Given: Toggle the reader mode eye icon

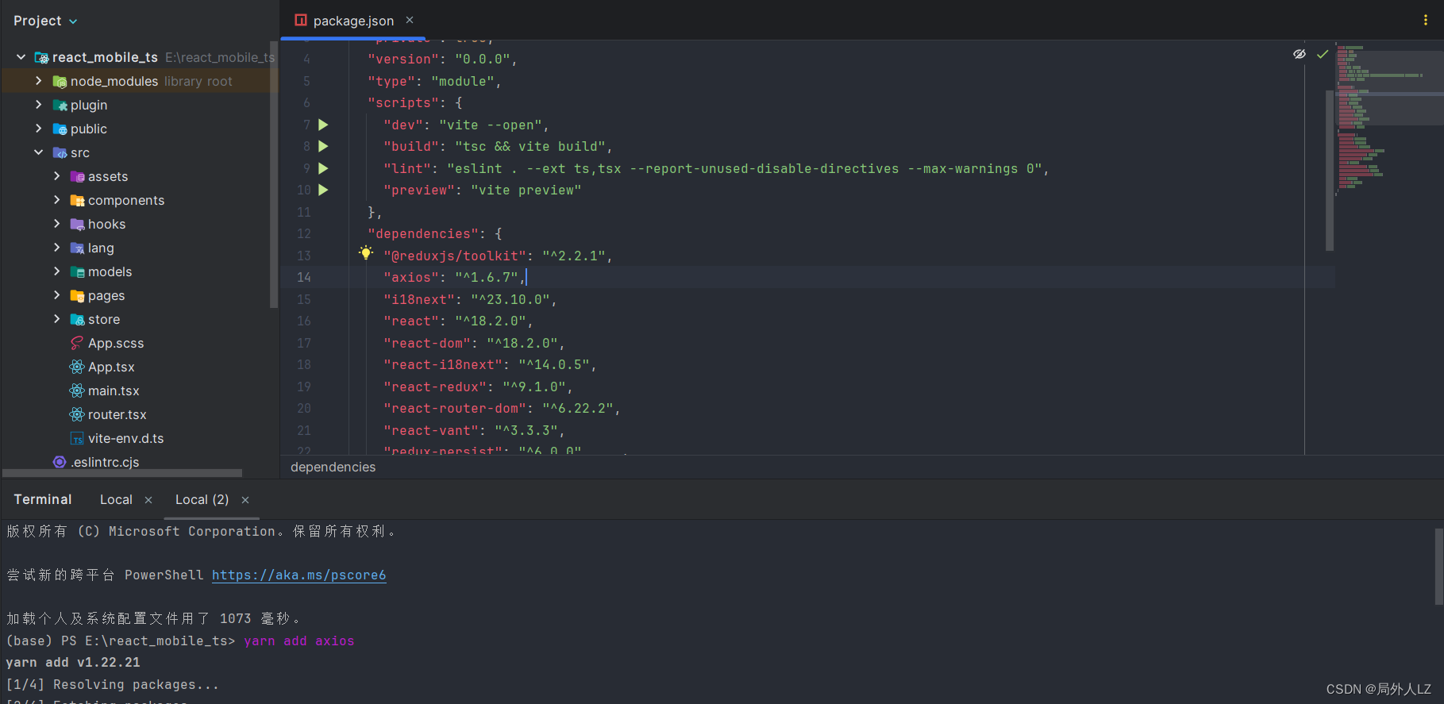Looking at the screenshot, I should (x=1300, y=54).
